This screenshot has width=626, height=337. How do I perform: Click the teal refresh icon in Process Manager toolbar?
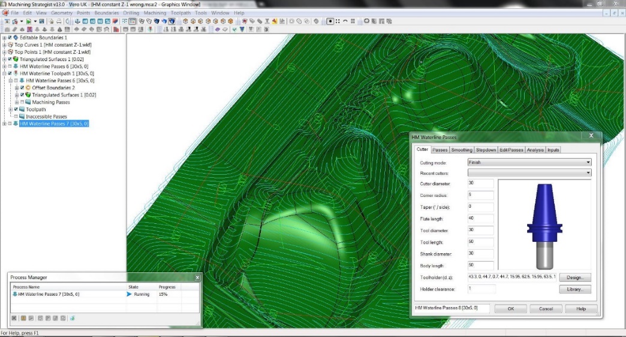[x=73, y=318]
